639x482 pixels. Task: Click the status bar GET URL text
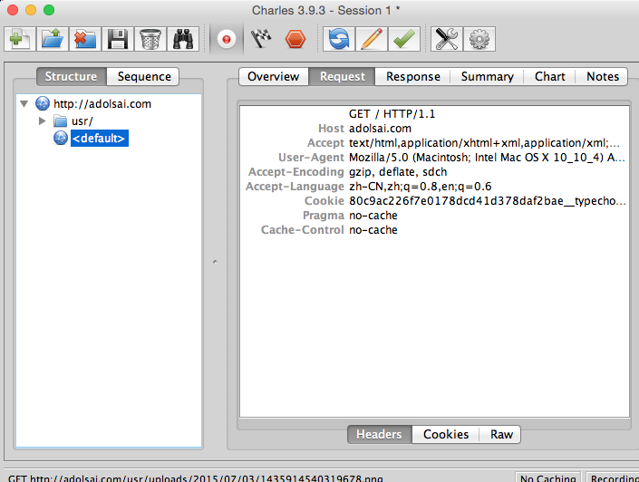pos(196,478)
